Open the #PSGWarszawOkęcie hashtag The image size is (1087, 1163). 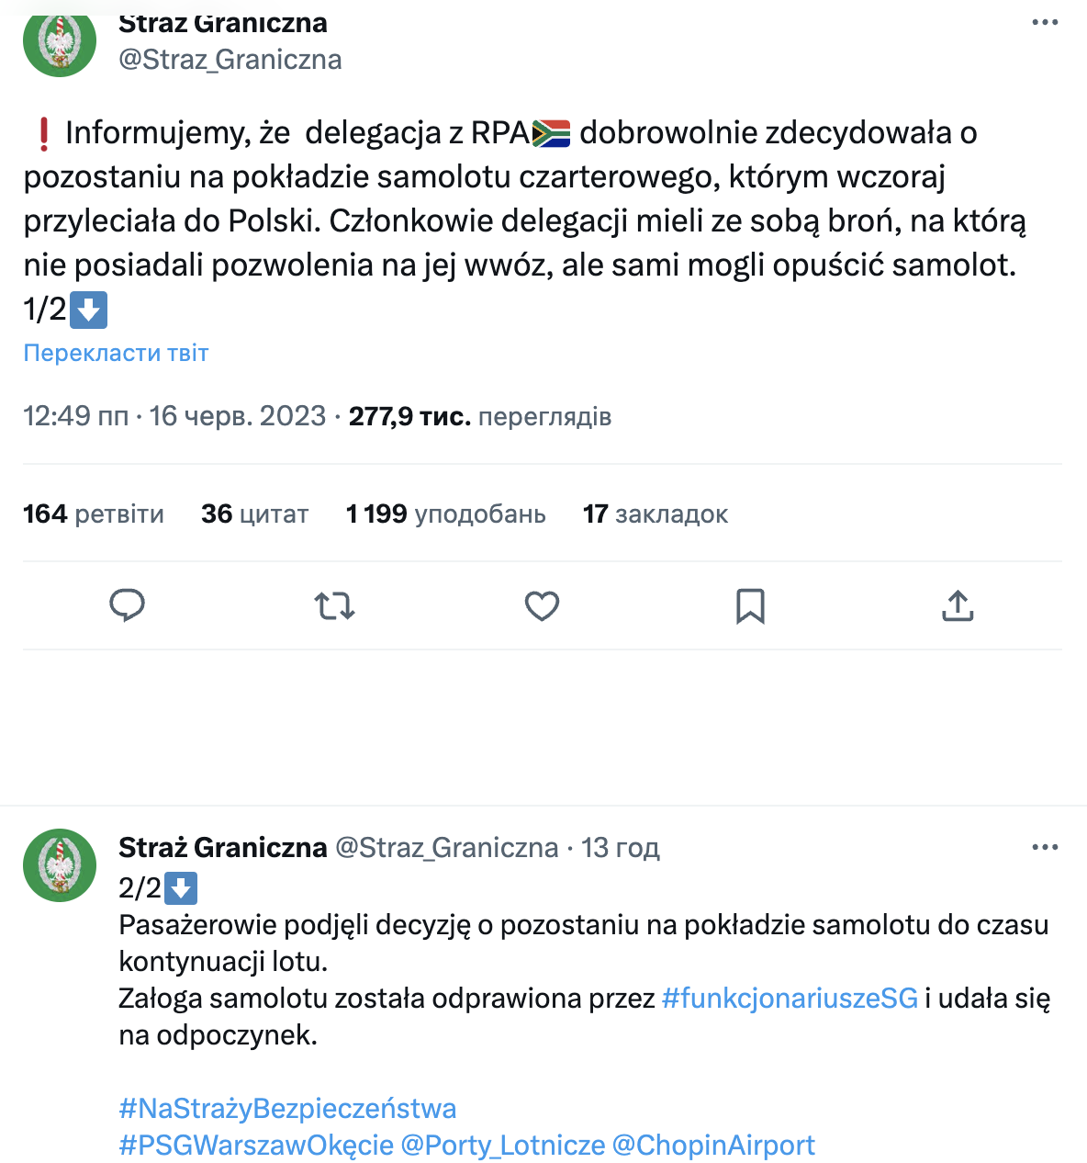(256, 1146)
